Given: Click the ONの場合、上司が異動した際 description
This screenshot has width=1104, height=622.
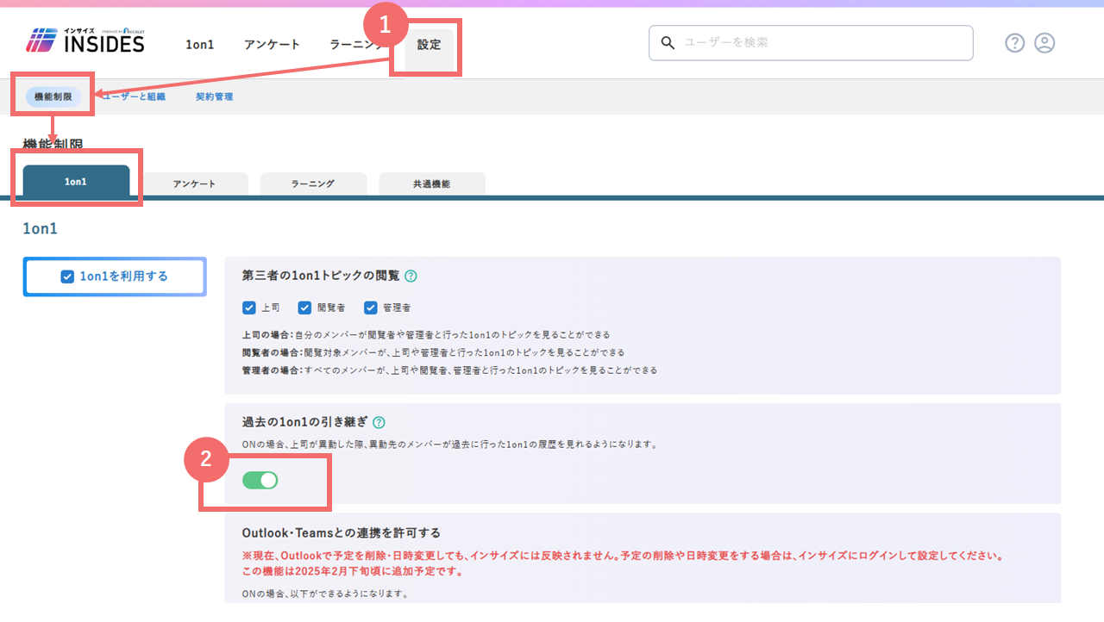Looking at the screenshot, I should click(x=449, y=445).
